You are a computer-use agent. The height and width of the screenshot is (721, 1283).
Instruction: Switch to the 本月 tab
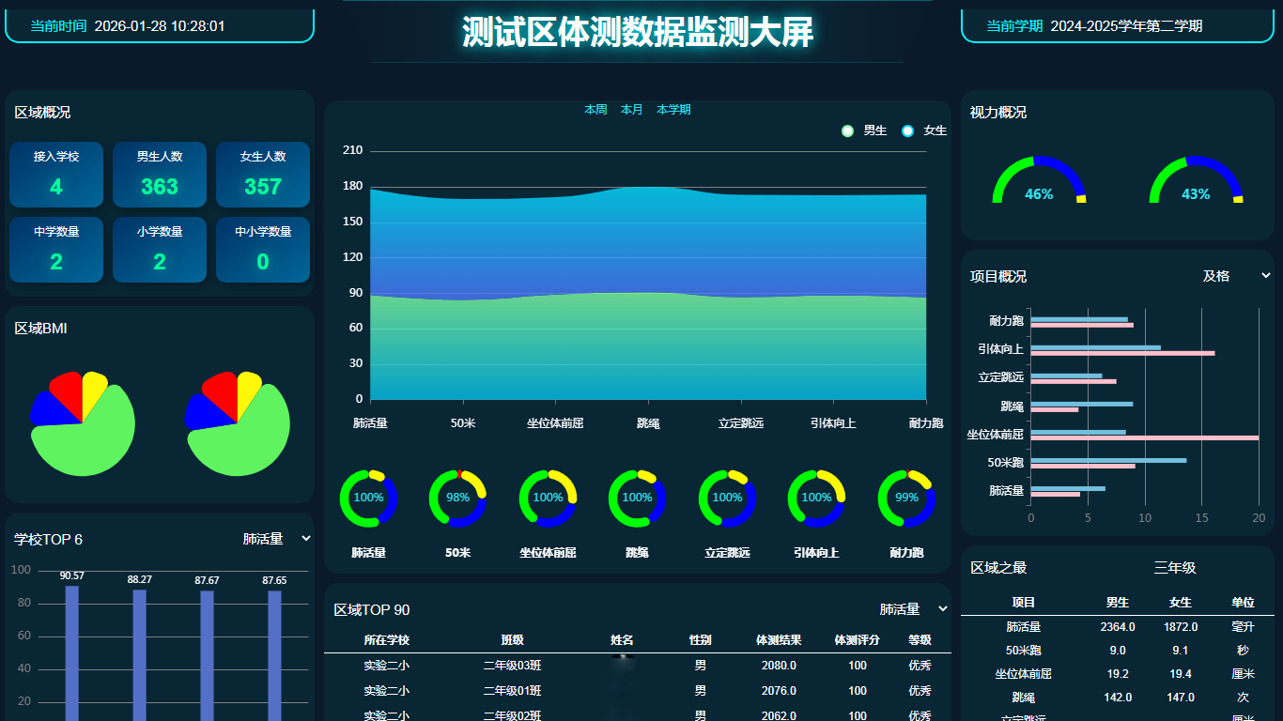pyautogui.click(x=632, y=110)
